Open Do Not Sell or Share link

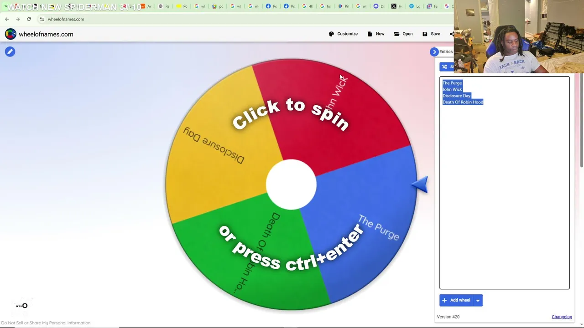coord(46,323)
